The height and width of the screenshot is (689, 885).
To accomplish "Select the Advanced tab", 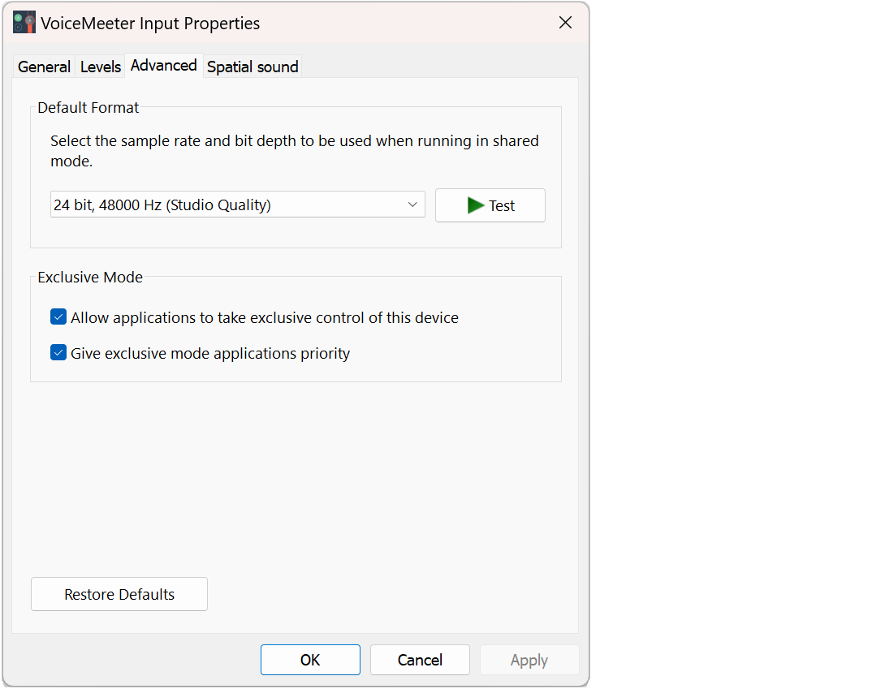I will pos(164,66).
